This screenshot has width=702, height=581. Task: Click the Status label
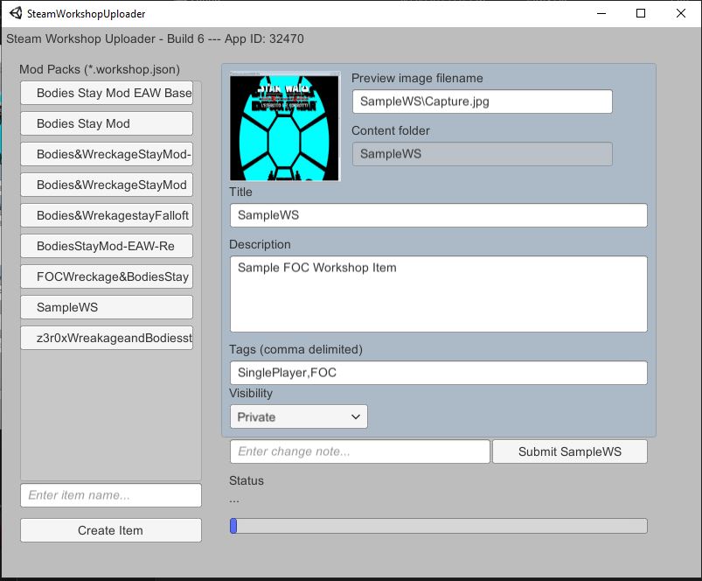[247, 480]
